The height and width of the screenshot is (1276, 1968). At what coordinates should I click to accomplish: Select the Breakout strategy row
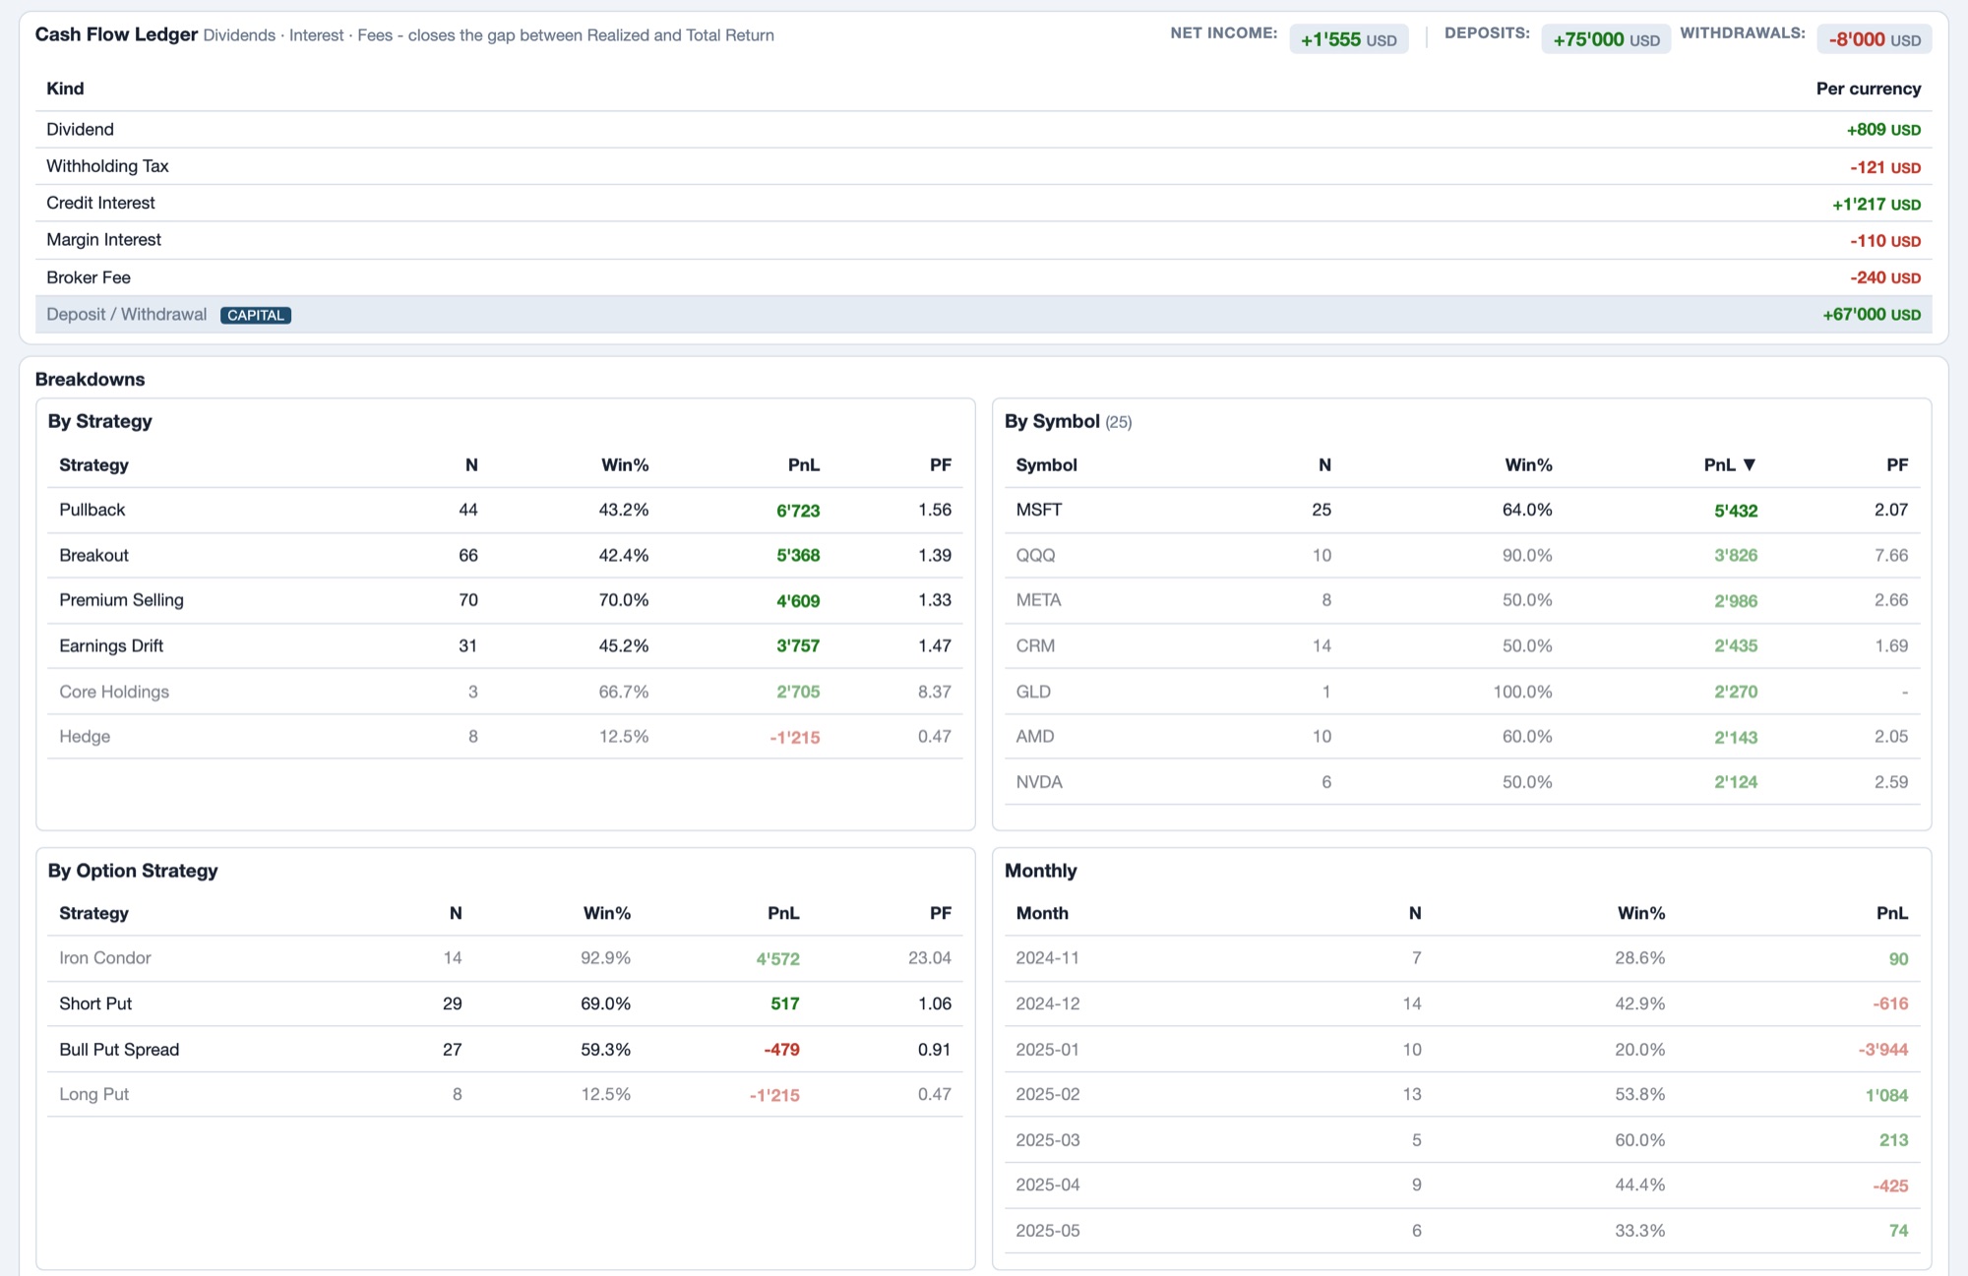(x=505, y=556)
